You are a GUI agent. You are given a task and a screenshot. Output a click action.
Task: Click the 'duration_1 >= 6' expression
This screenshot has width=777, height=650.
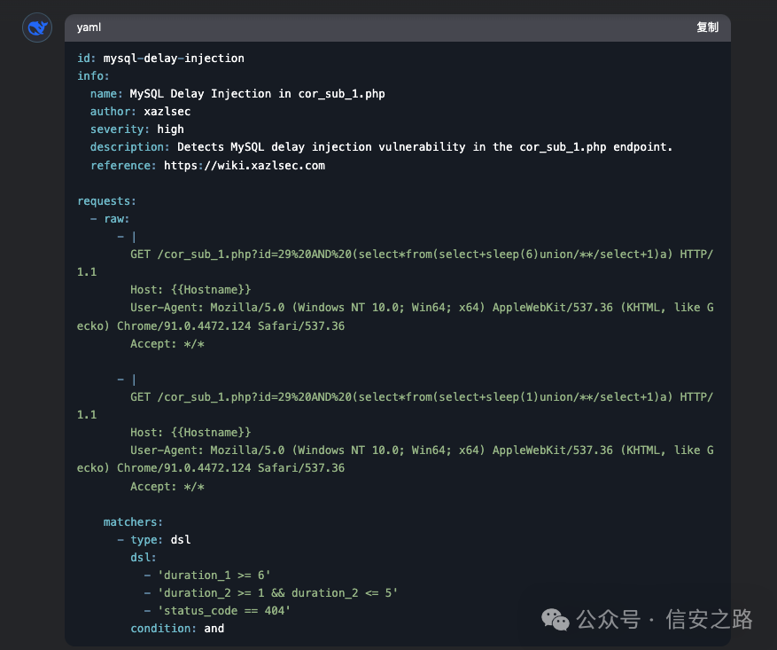coord(214,576)
